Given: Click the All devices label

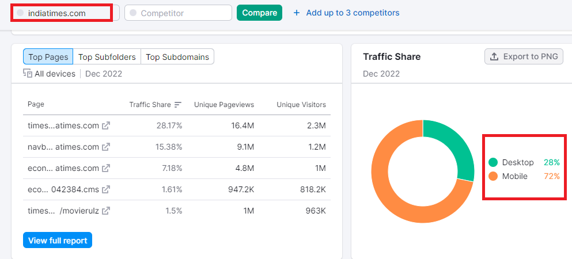Looking at the screenshot, I should click(55, 74).
